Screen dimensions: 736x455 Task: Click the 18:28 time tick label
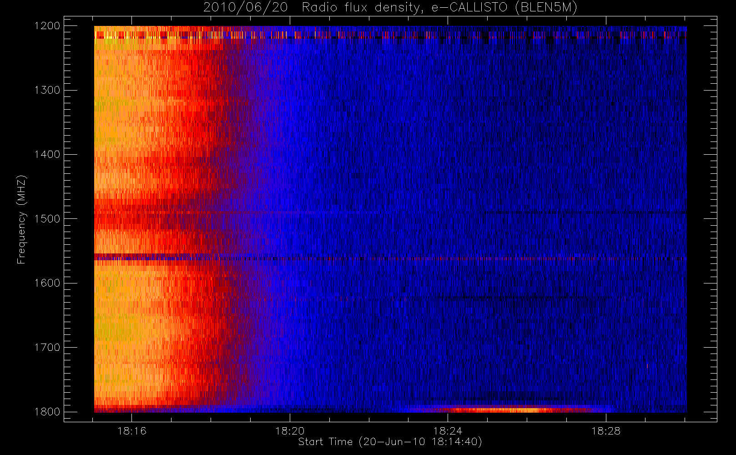click(x=605, y=431)
